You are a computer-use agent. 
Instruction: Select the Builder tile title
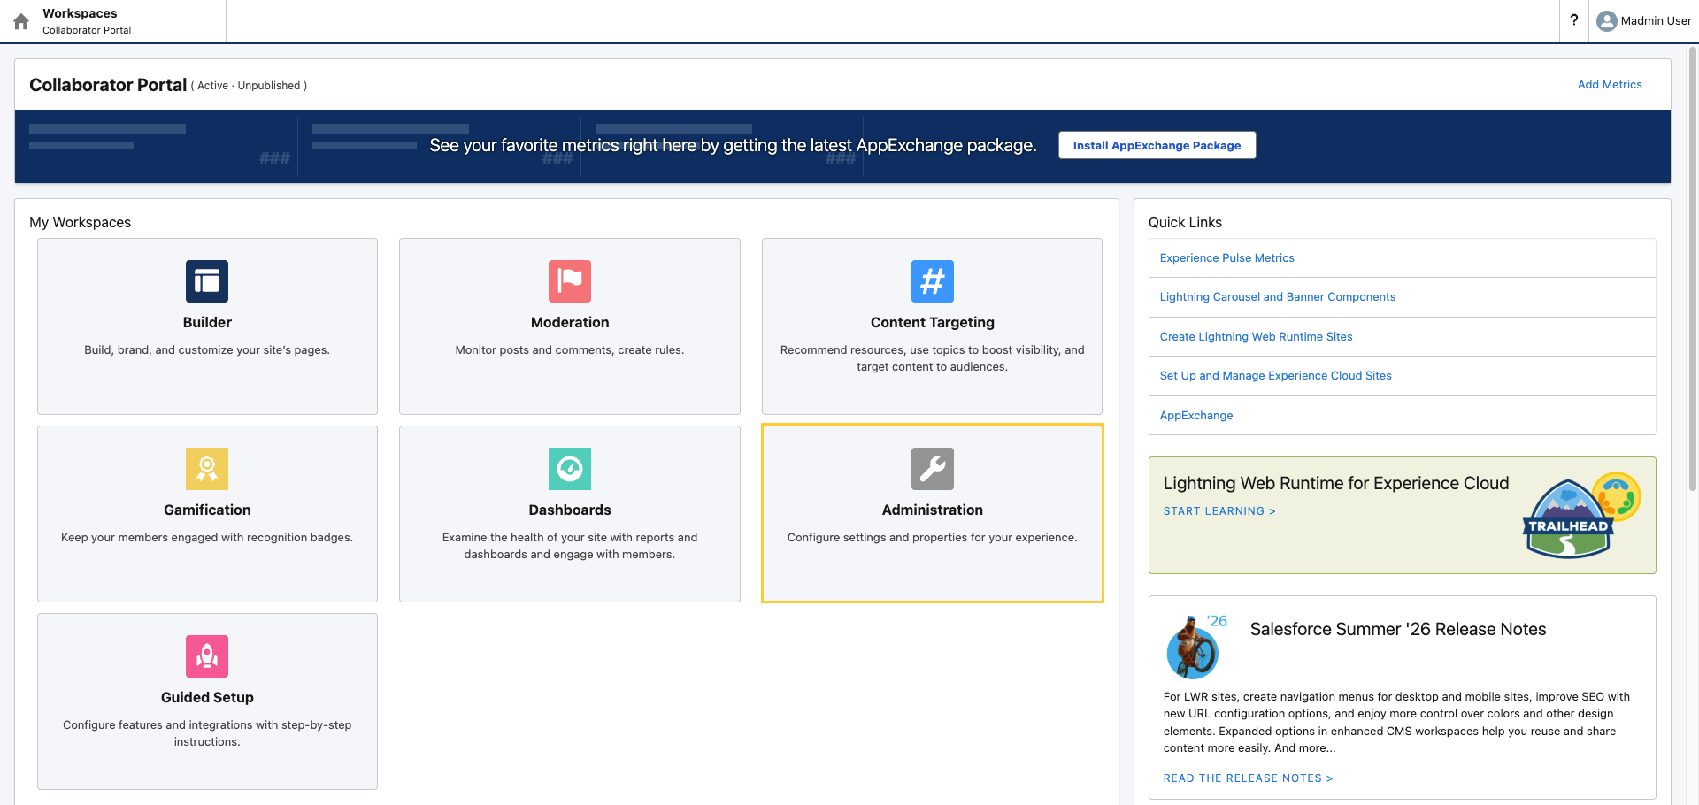coord(207,323)
